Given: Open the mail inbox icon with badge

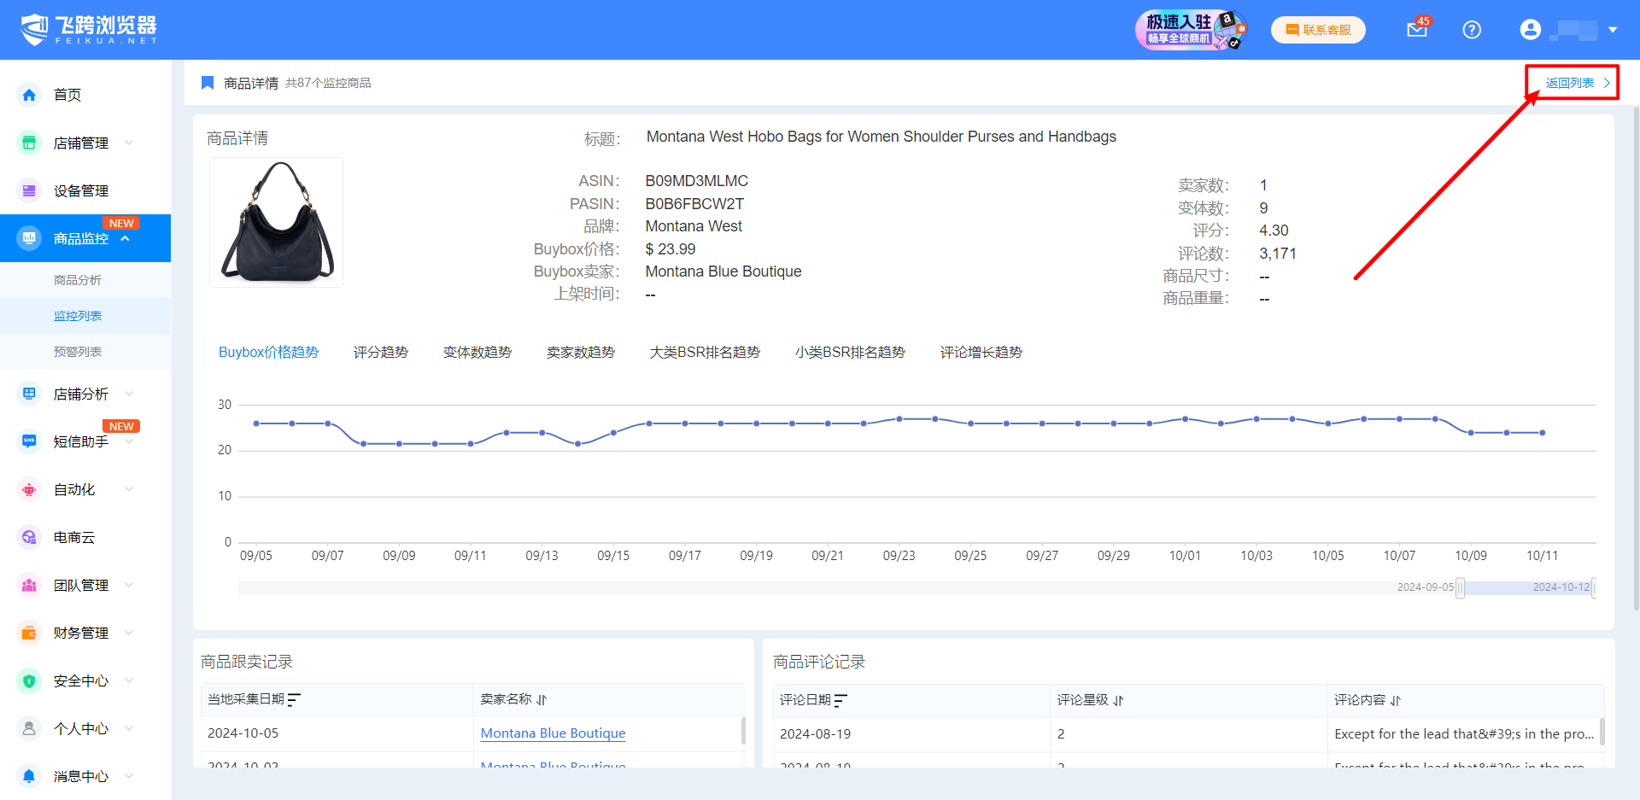Looking at the screenshot, I should [x=1416, y=30].
